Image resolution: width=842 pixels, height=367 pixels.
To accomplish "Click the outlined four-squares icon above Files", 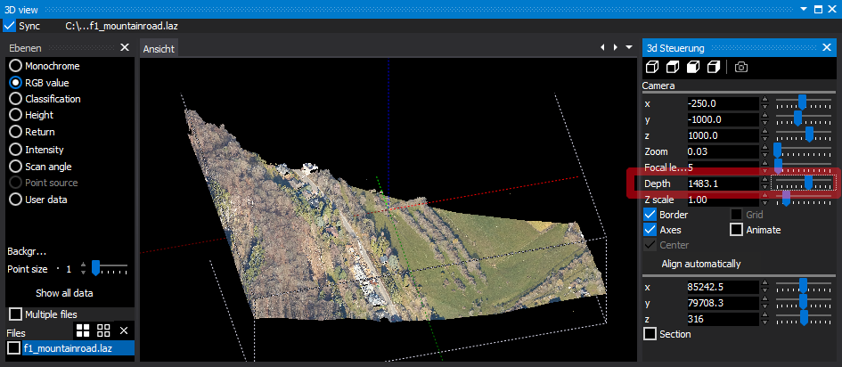I will pyautogui.click(x=104, y=330).
